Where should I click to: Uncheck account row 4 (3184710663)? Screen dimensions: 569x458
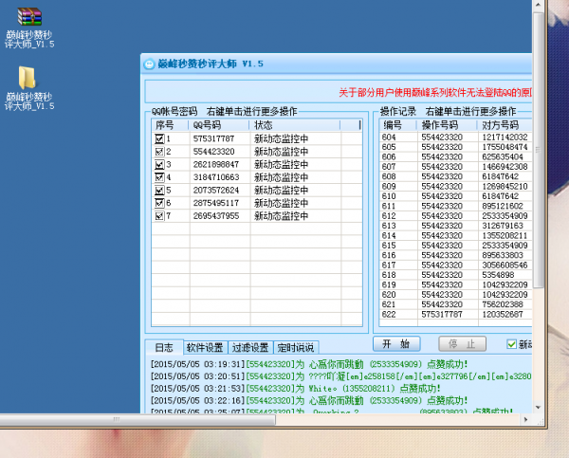[x=159, y=177]
